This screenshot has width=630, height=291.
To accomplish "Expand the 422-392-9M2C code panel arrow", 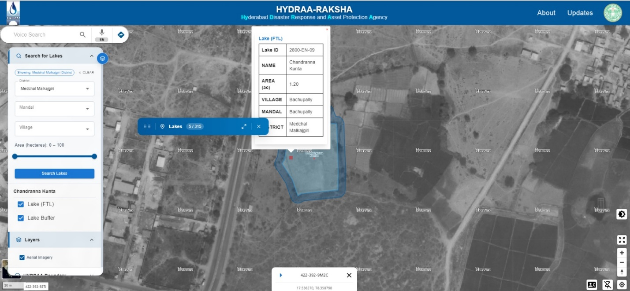I will (281, 275).
